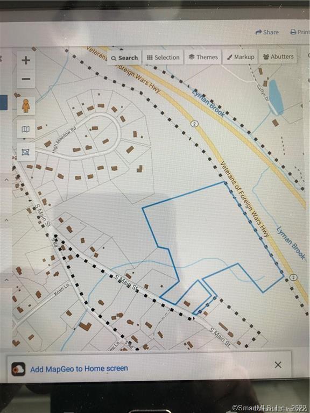Tap the MapGeo app icon in banner
310x413 pixels.
click(18, 369)
